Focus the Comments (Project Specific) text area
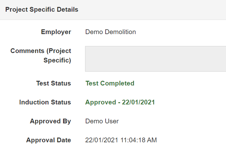Image resolution: width=226 pixels, height=159 pixels. (x=155, y=59)
